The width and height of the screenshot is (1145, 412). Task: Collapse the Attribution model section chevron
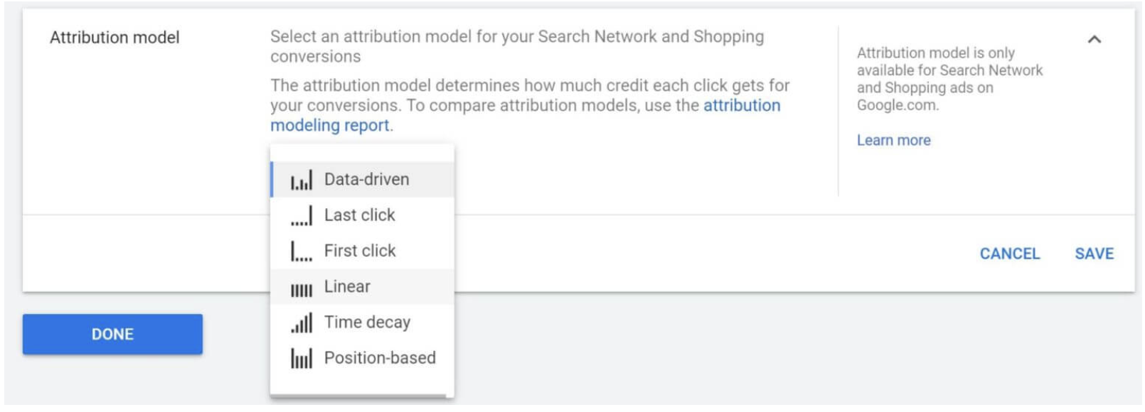tap(1094, 40)
